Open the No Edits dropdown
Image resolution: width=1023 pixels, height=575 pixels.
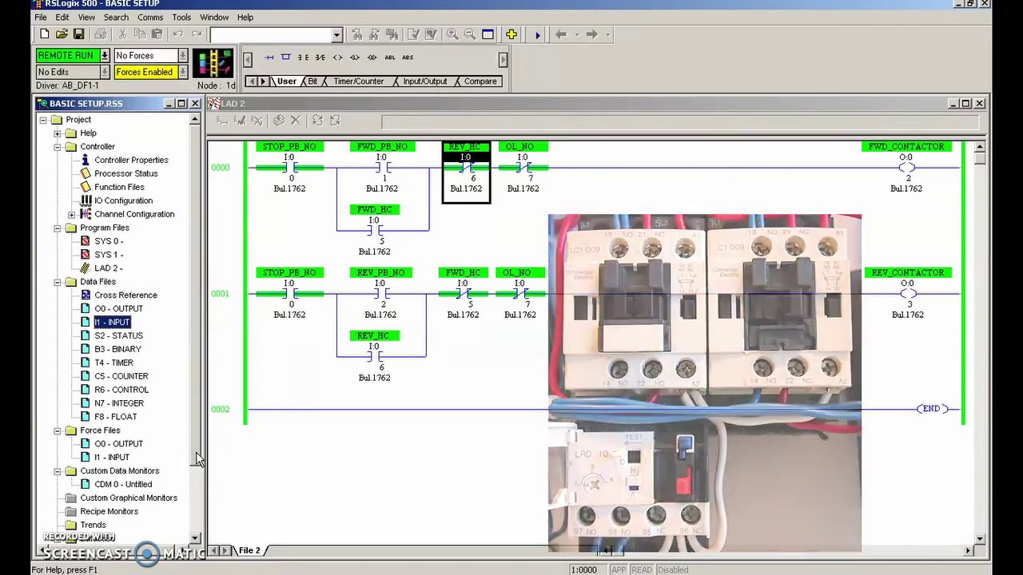pyautogui.click(x=104, y=72)
